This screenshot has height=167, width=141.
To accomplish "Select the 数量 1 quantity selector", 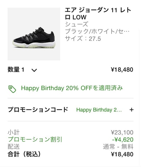I will coord(22,69).
